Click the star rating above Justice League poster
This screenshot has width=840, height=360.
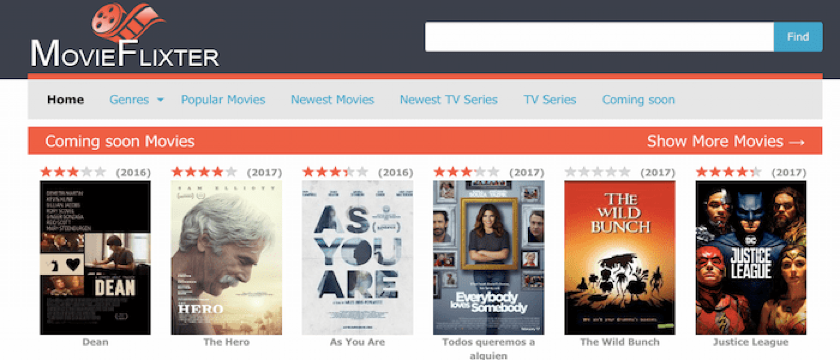728,172
